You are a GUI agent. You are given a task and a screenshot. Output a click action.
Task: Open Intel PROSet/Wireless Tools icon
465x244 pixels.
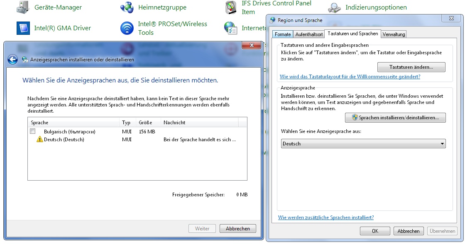click(x=127, y=28)
